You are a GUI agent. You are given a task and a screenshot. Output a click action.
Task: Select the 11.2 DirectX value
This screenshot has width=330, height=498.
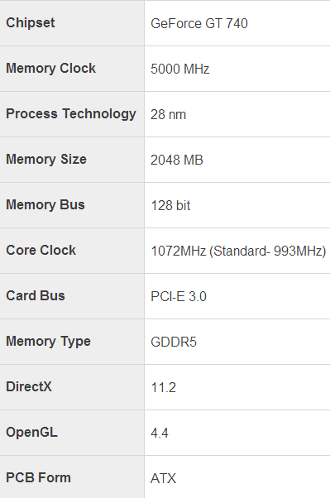(164, 387)
